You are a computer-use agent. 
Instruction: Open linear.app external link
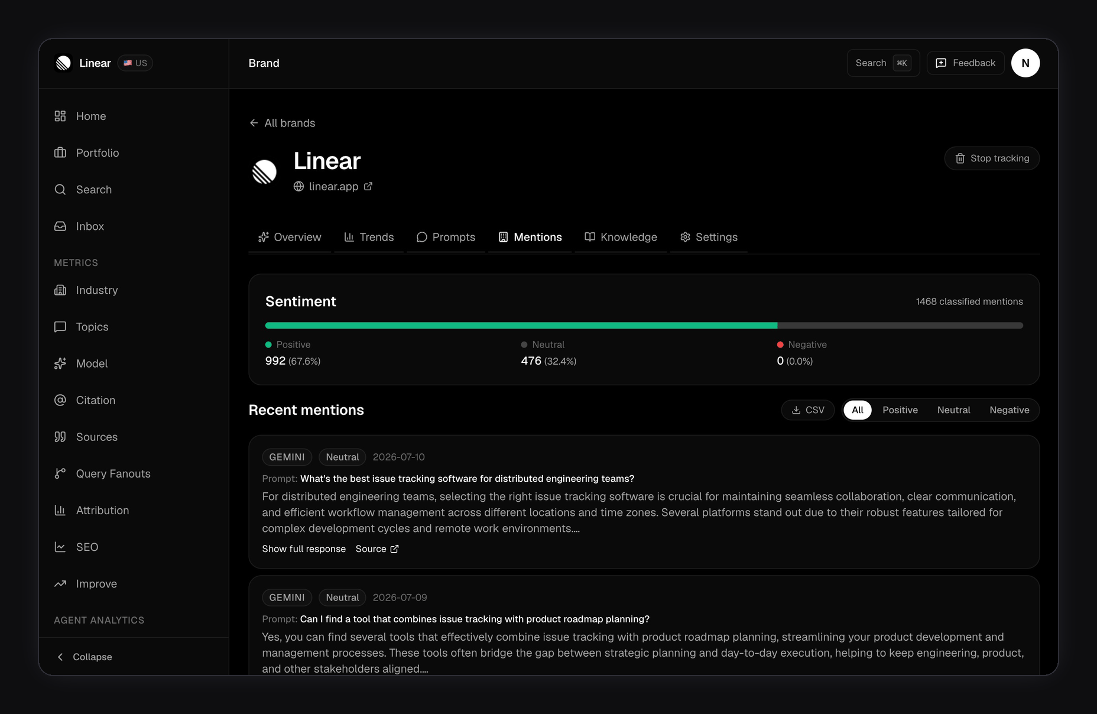click(333, 187)
